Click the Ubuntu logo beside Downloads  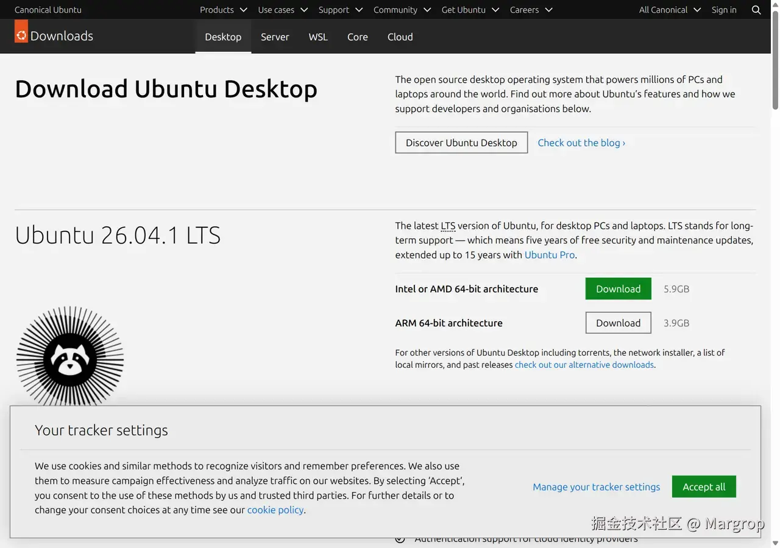(21, 31)
